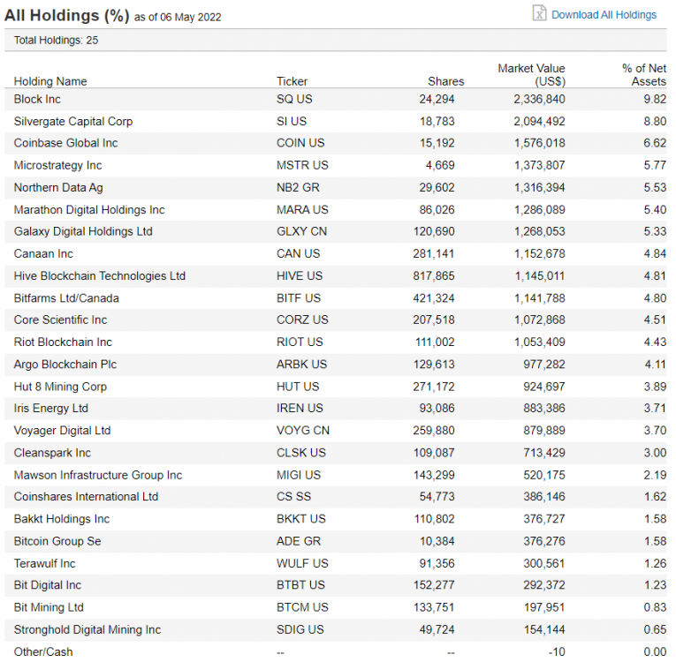Click the Total Holdings: 25 text
The image size is (676, 662).
pyautogui.click(x=56, y=41)
